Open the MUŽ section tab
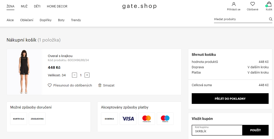The height and width of the screenshot is (139, 274). [x=24, y=6]
